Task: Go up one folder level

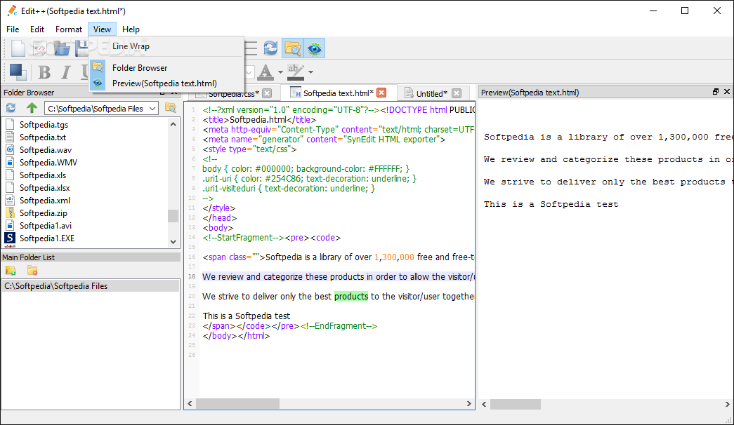Action: click(x=32, y=108)
